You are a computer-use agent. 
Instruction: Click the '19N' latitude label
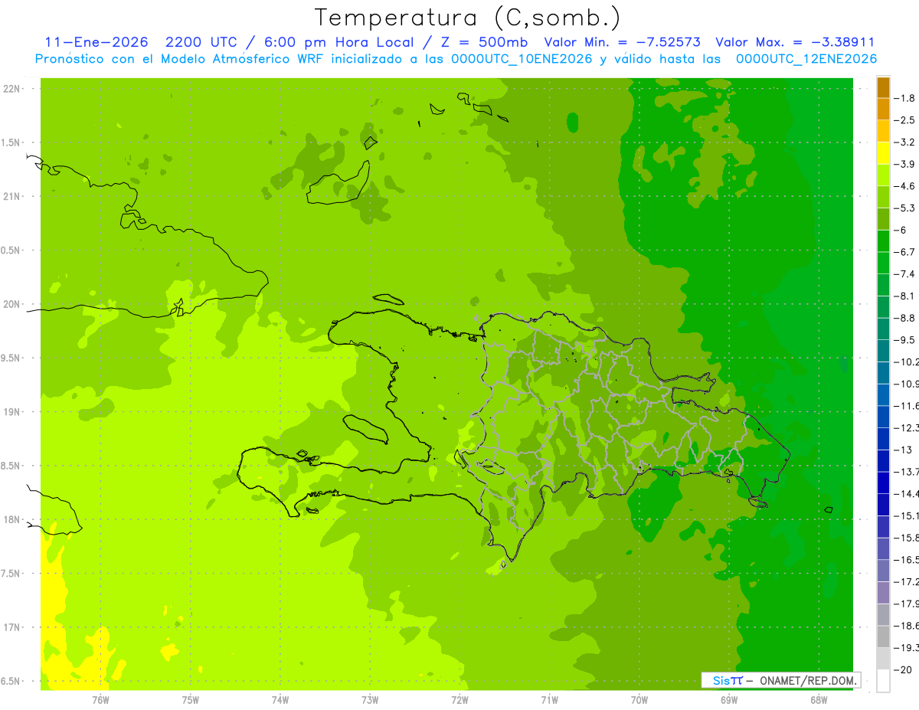[12, 411]
